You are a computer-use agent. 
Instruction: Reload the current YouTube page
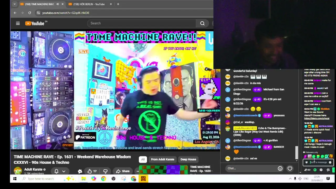click(x=30, y=13)
